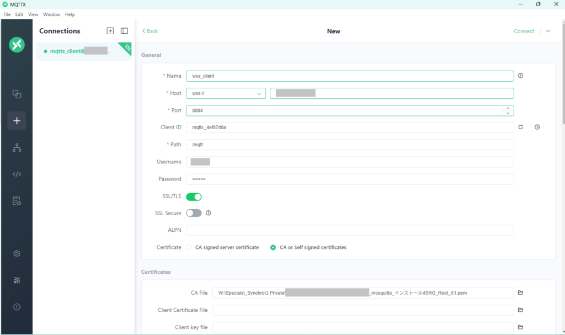Select CA signed server certificate option
The width and height of the screenshot is (565, 335).
[189, 248]
